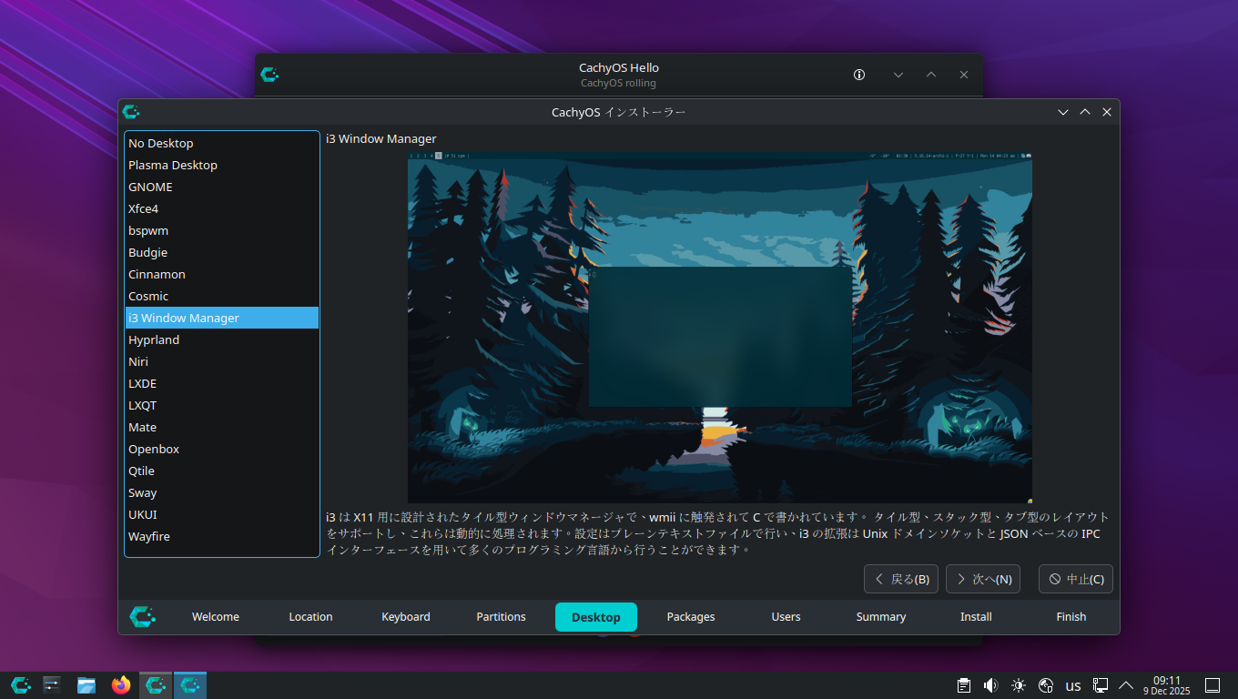This screenshot has width=1238, height=699.
Task: Select the active Desktop step tab
Action: [x=596, y=616]
